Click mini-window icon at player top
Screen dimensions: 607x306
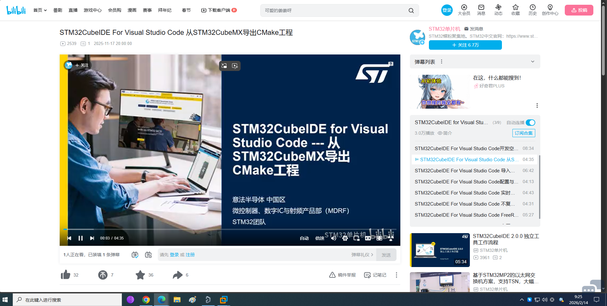point(224,66)
